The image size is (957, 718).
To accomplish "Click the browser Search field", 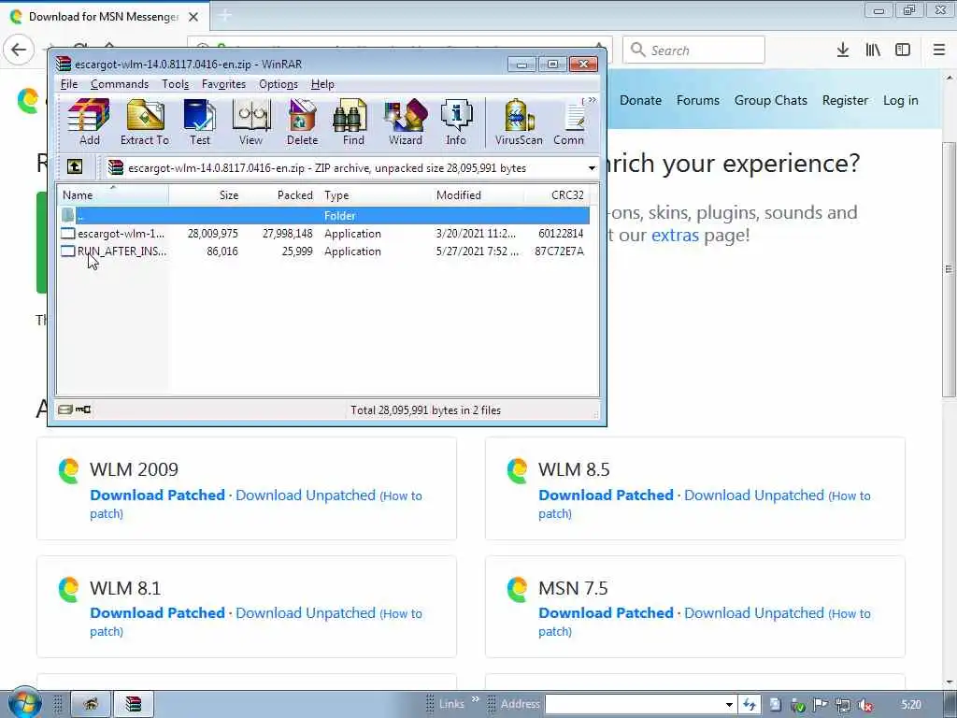I will coord(693,50).
